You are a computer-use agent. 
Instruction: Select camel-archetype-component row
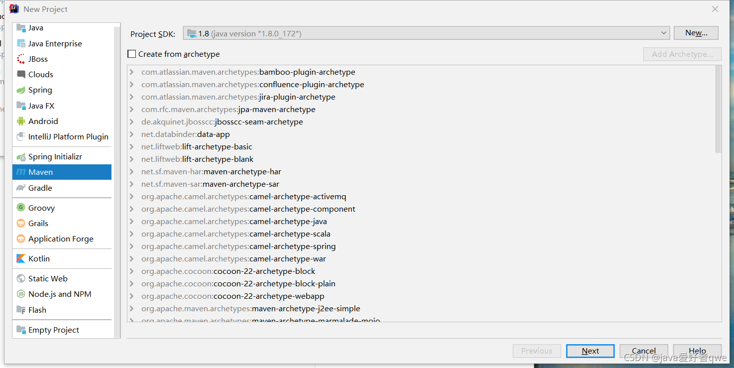point(421,209)
